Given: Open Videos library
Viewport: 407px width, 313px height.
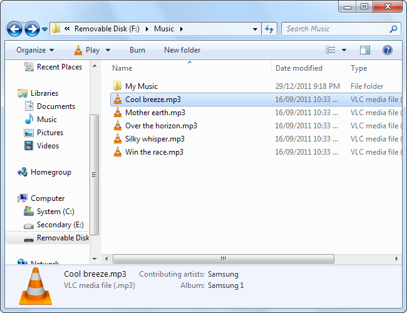Looking at the screenshot, I should [48, 146].
